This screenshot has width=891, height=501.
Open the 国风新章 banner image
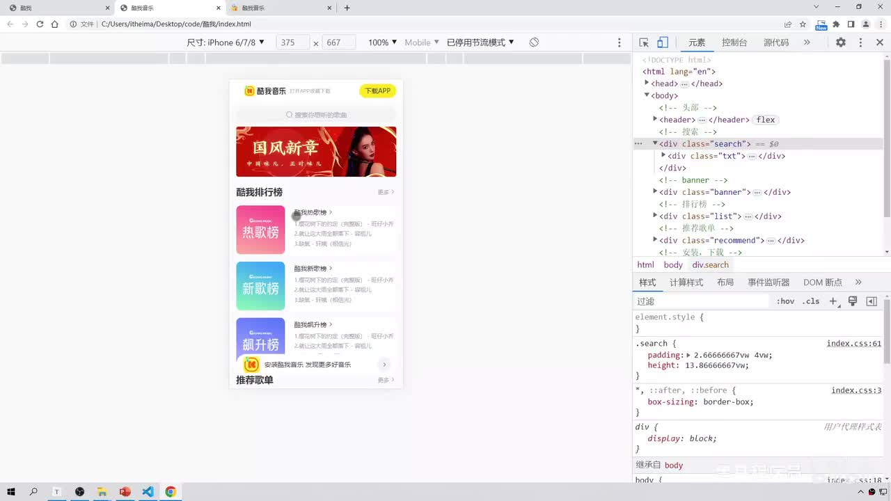point(316,152)
